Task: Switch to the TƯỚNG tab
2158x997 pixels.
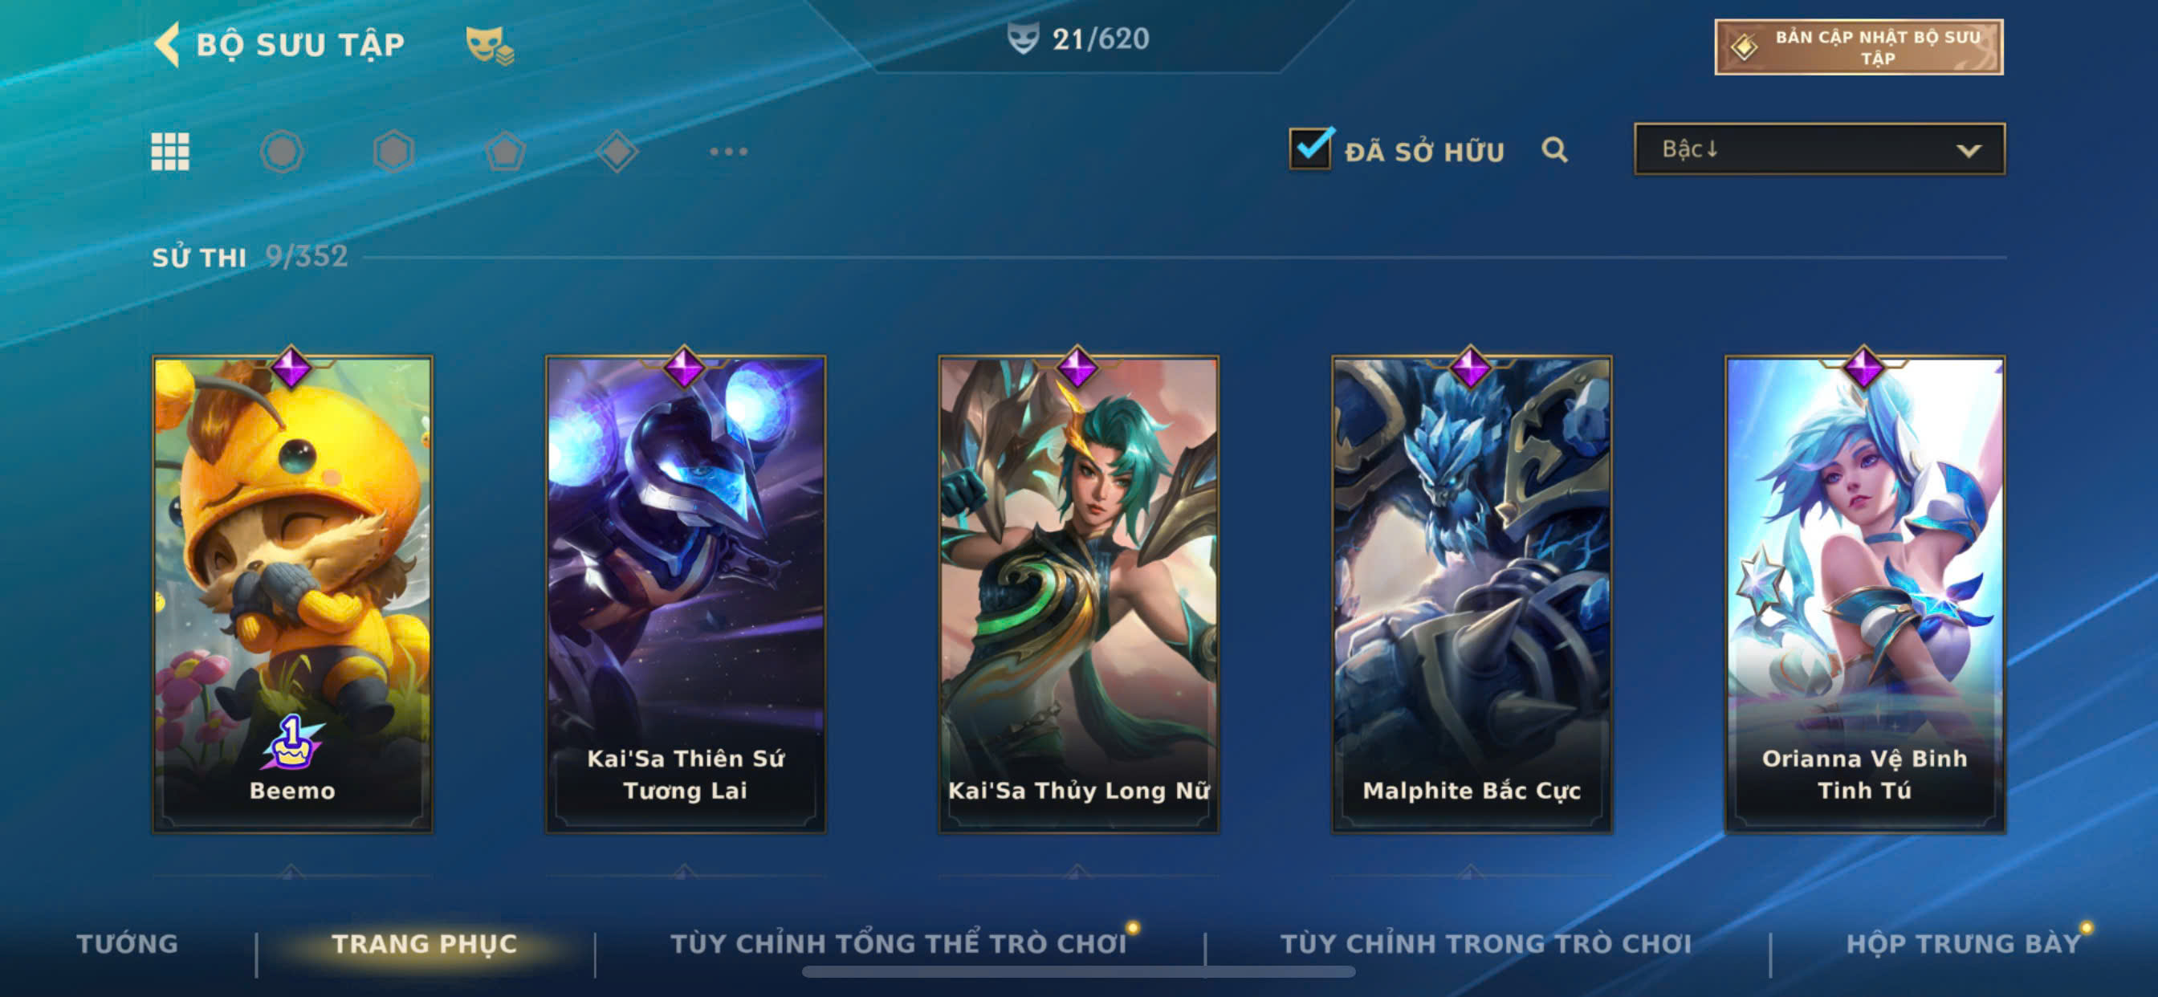Action: coord(128,943)
